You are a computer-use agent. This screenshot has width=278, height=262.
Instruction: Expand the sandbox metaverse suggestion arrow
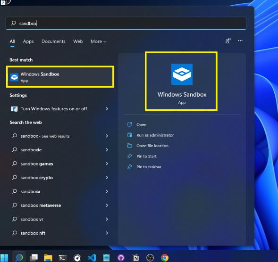(x=107, y=205)
